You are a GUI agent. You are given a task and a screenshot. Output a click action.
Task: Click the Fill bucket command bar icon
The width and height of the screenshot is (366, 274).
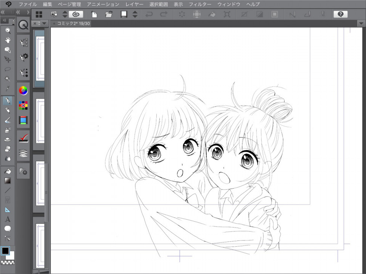click(212, 14)
